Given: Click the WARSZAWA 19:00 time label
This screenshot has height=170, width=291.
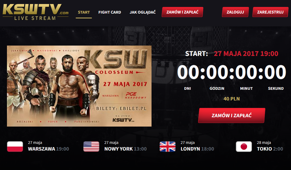Looking at the screenshot, I should pyautogui.click(x=48, y=149).
